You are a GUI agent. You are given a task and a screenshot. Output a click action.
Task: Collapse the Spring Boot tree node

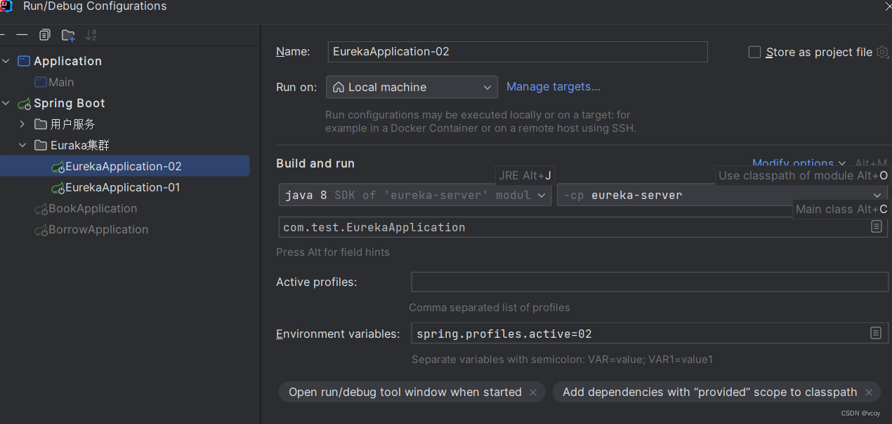6,103
